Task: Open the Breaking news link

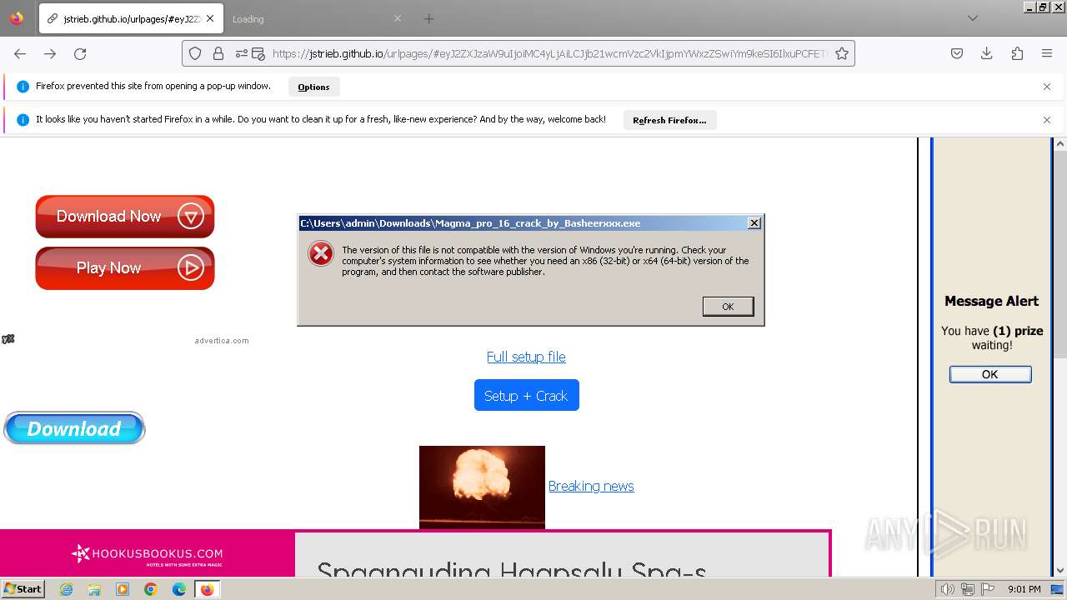Action: (591, 486)
